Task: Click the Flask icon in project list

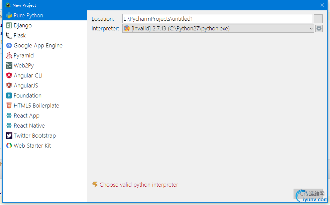Action: [x=9, y=35]
